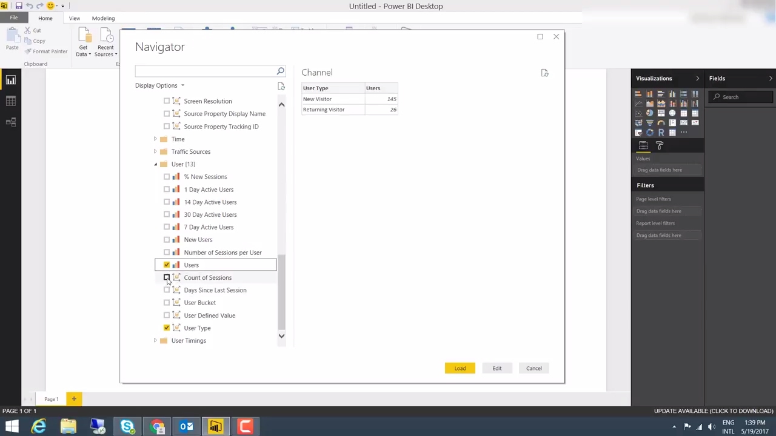Click the Fields pane Search box
776x436 pixels.
pos(742,97)
